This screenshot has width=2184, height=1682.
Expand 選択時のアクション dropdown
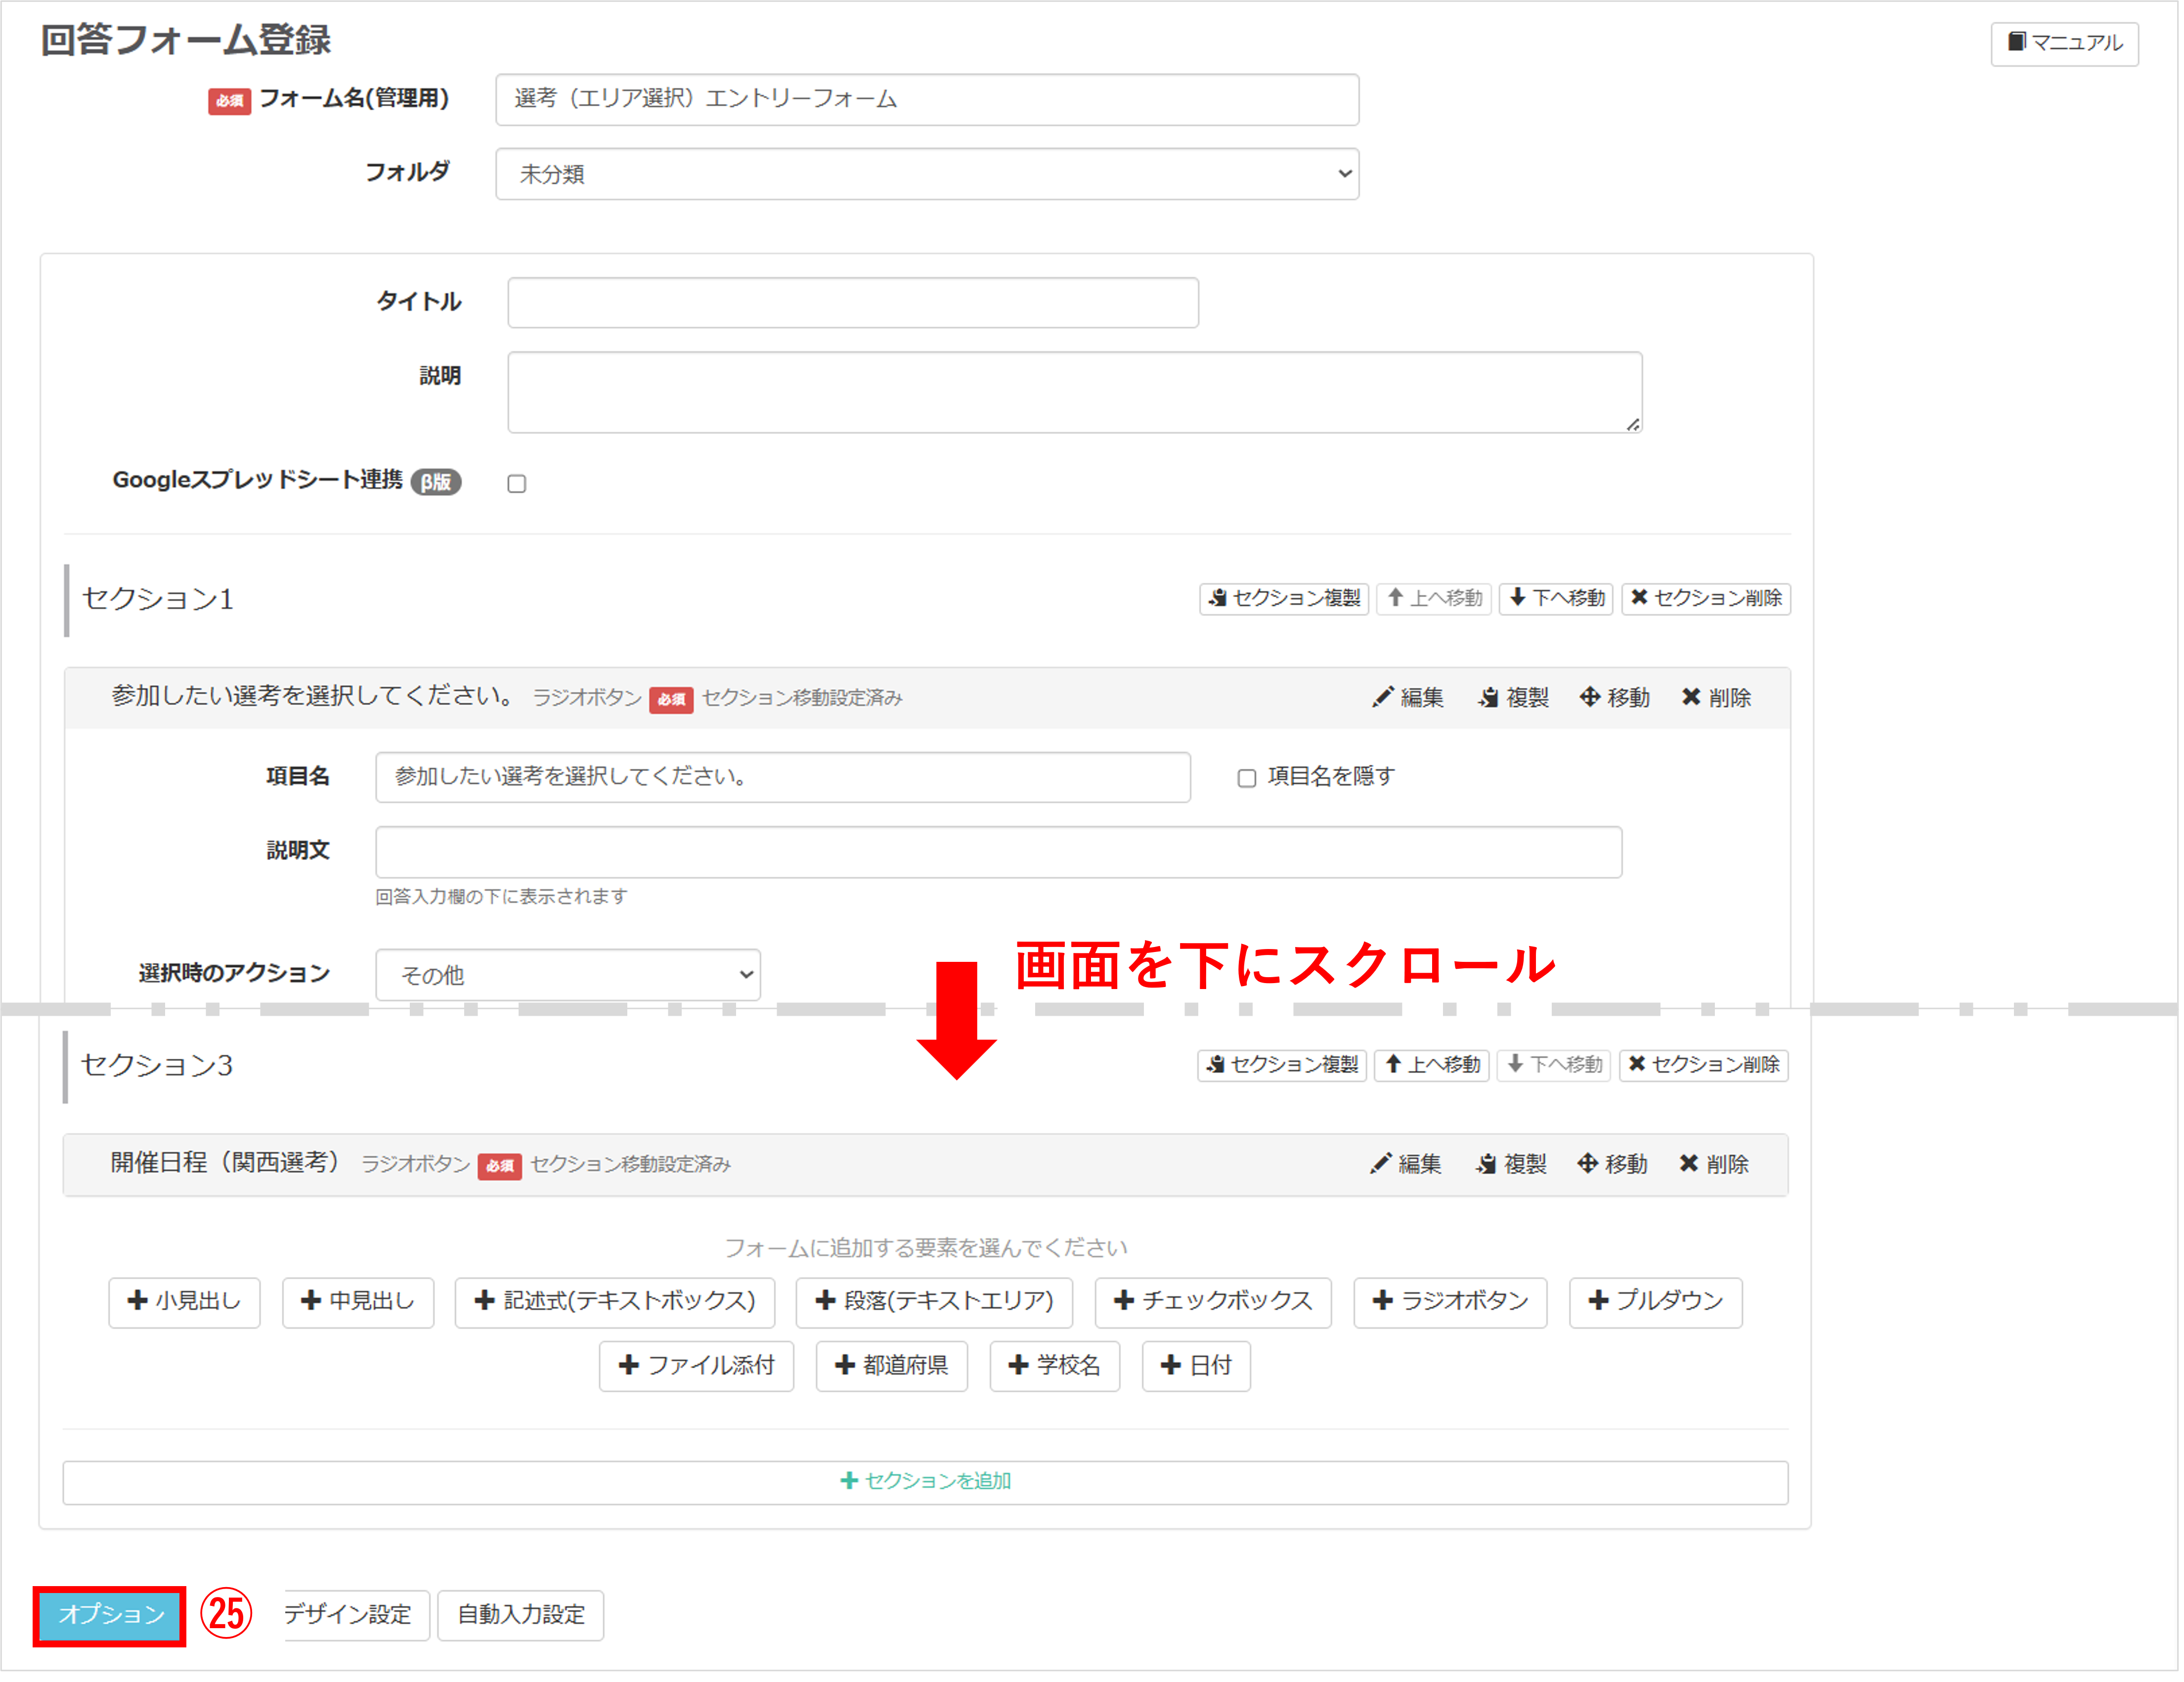point(567,975)
